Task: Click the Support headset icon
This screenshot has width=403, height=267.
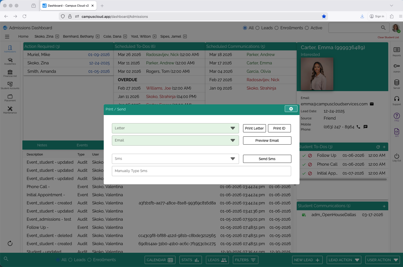Action: click(396, 100)
